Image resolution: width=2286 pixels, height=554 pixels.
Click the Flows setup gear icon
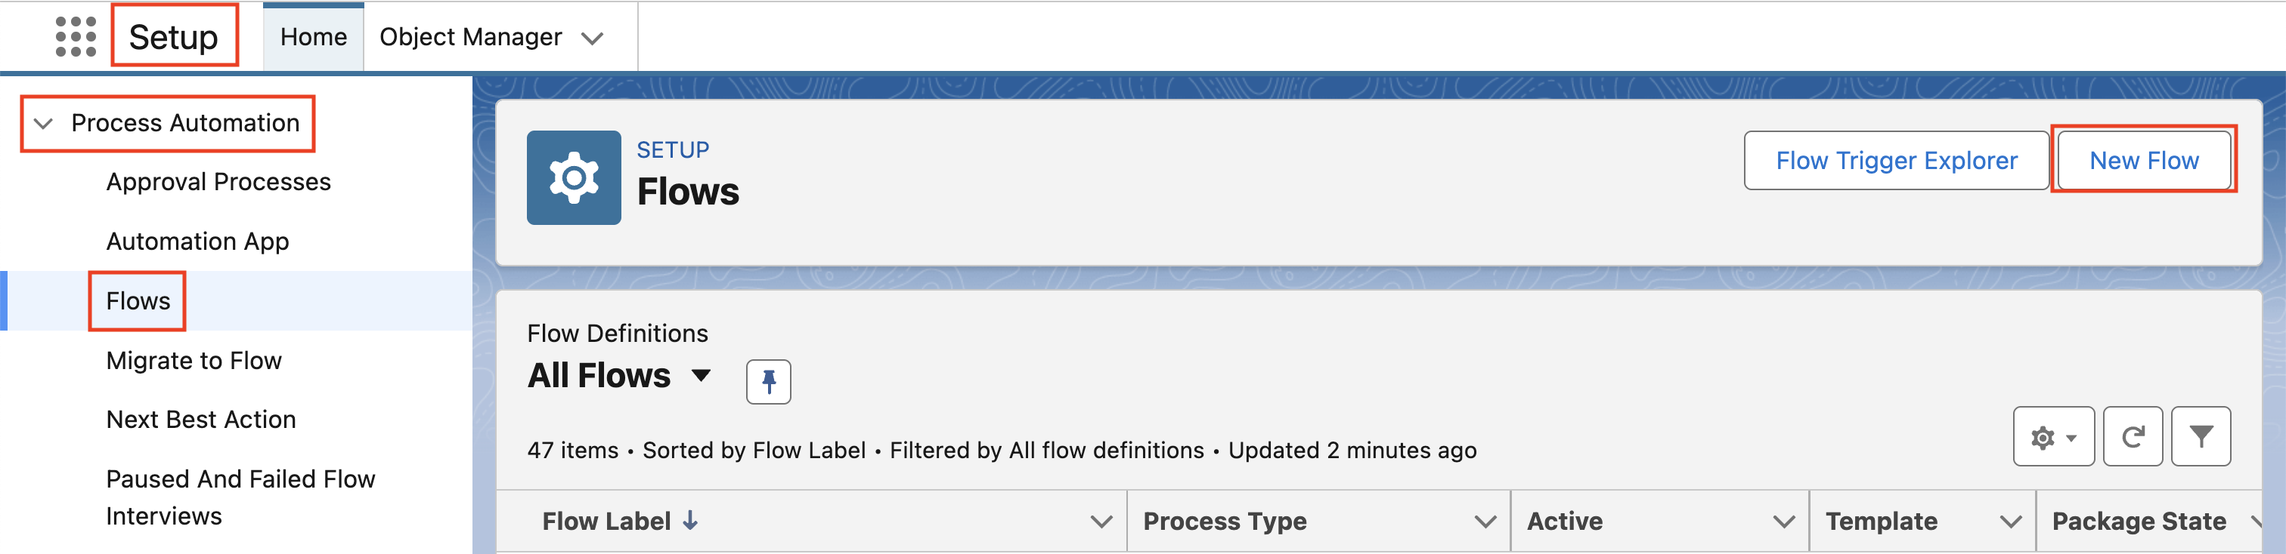pos(573,177)
